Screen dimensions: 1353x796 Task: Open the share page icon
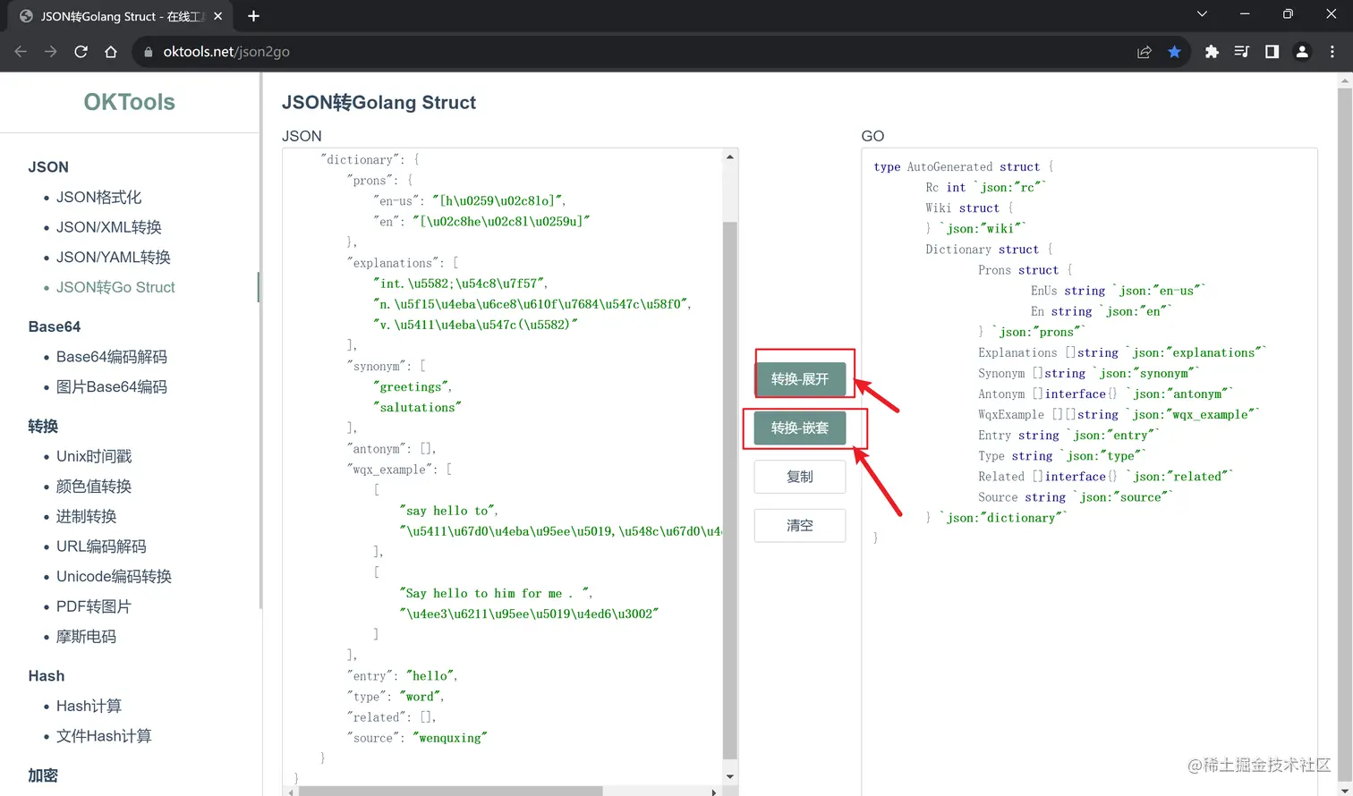tap(1144, 52)
